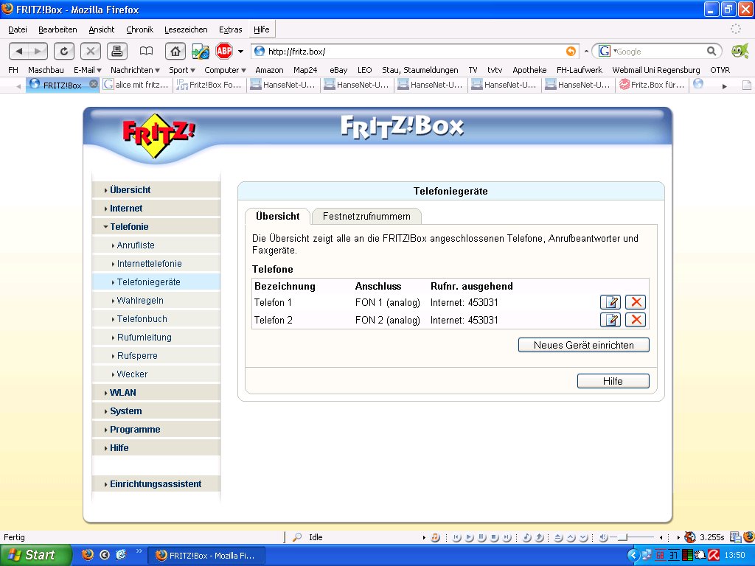Click the bookmarks book icon in toolbar

[x=147, y=52]
